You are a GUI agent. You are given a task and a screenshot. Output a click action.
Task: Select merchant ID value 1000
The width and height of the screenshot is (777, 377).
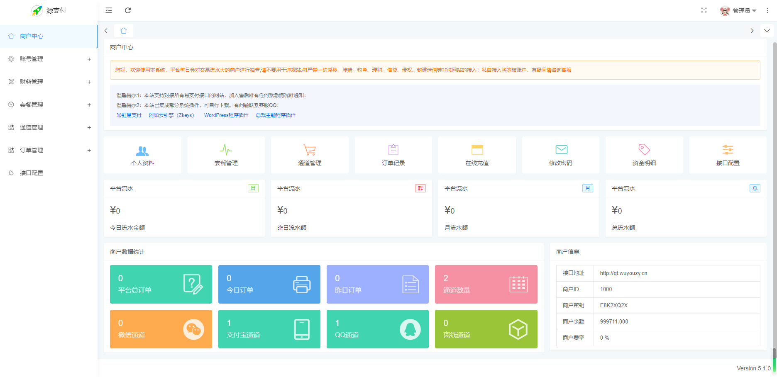(606, 289)
